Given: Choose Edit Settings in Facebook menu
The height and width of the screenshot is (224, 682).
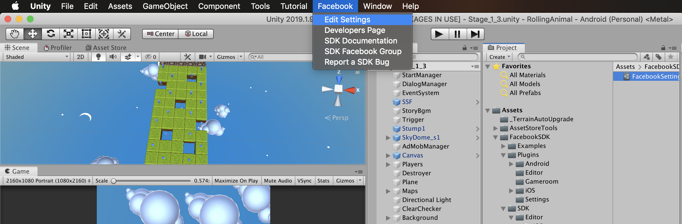Looking at the screenshot, I should click(x=362, y=20).
